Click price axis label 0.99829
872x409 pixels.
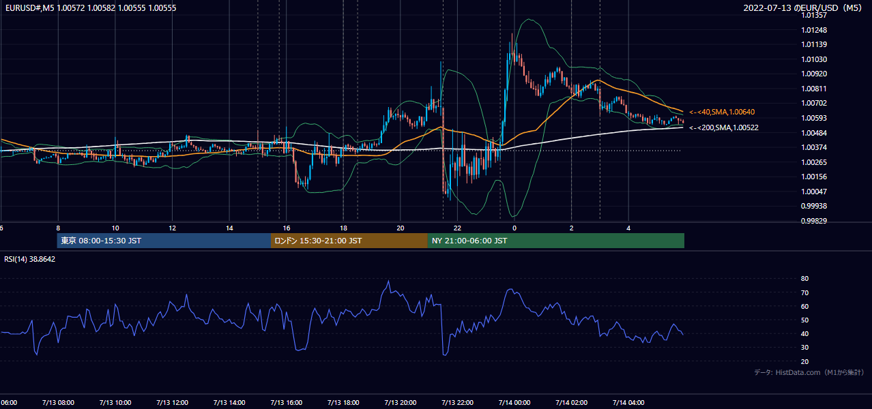814,221
